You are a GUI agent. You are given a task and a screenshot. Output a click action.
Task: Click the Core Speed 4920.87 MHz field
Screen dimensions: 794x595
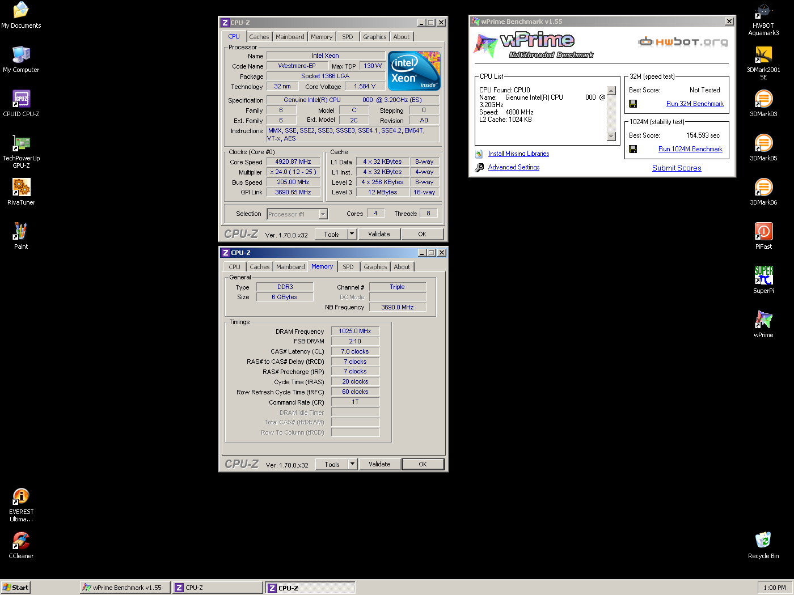[x=293, y=161]
